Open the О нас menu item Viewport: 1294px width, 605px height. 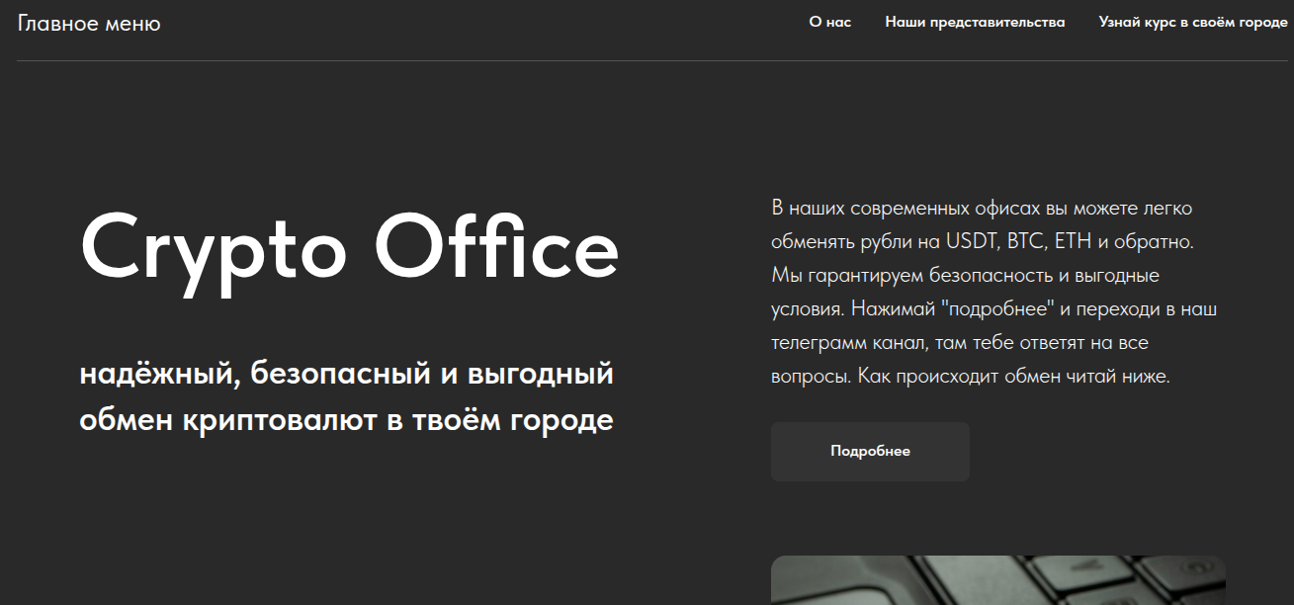[829, 22]
